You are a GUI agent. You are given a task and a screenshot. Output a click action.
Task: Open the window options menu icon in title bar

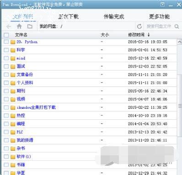163,5
